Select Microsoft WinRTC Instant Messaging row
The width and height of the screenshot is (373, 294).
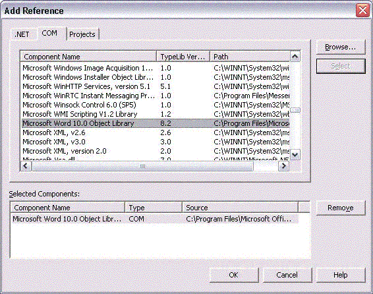[x=156, y=96]
